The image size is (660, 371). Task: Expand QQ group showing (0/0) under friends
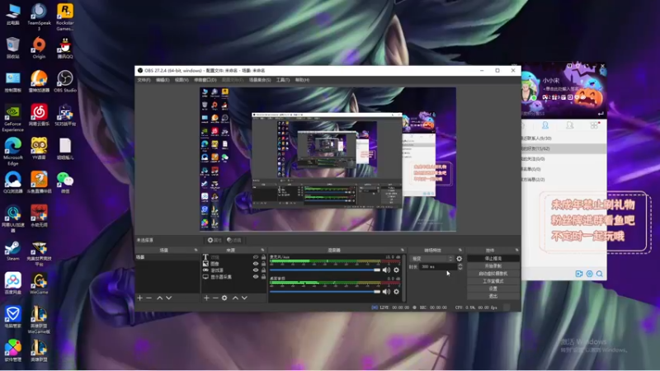564,158
